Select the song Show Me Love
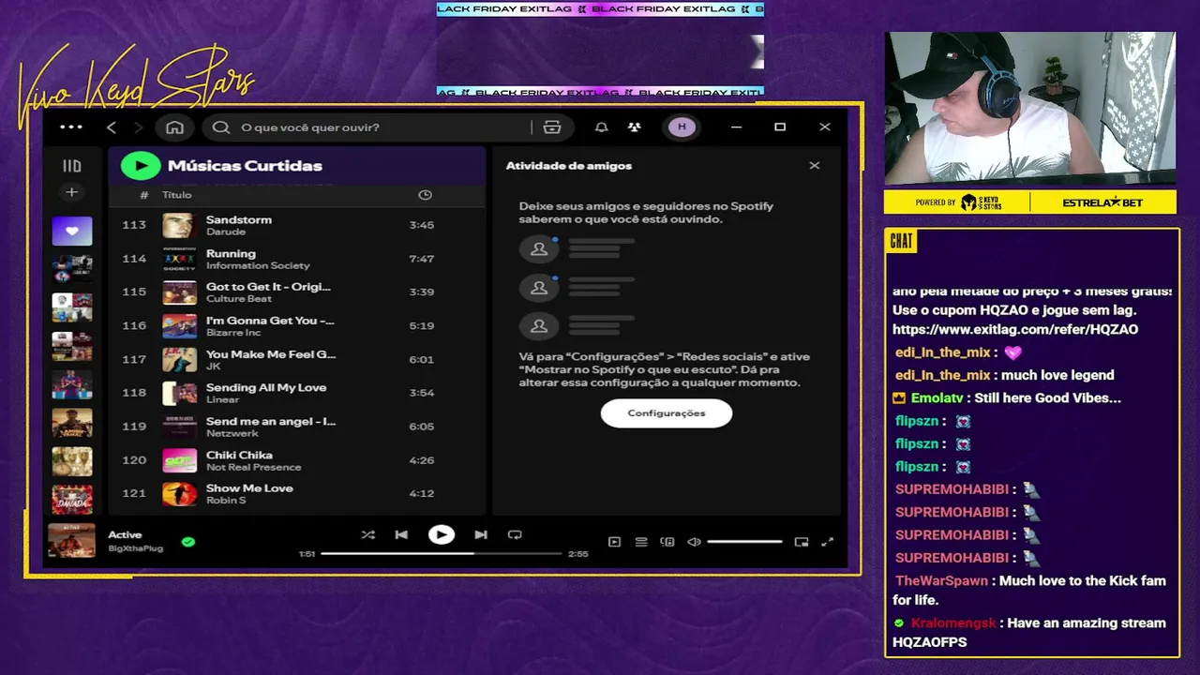Image resolution: width=1200 pixels, height=675 pixels. (296, 494)
